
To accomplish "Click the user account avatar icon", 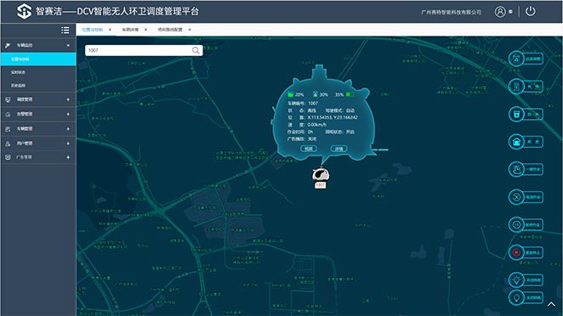I will [x=500, y=12].
